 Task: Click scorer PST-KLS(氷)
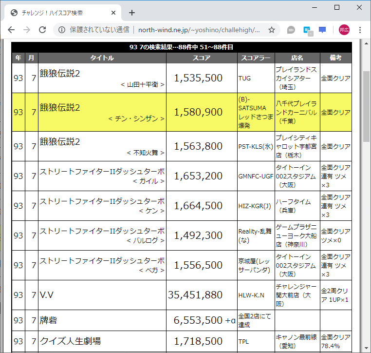click(x=256, y=146)
